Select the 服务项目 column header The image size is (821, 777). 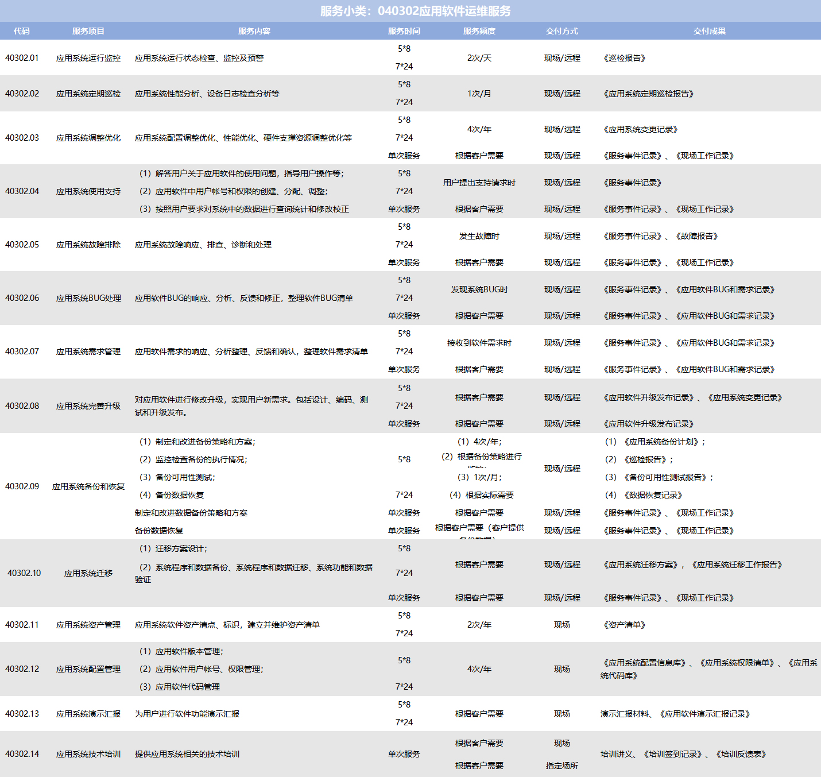point(88,31)
